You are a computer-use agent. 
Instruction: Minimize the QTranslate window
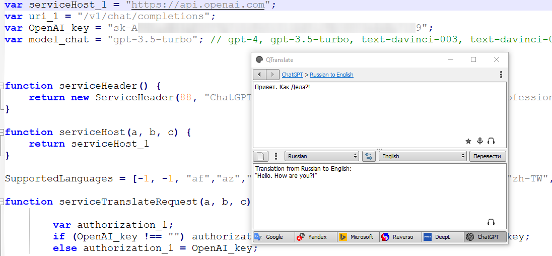451,60
